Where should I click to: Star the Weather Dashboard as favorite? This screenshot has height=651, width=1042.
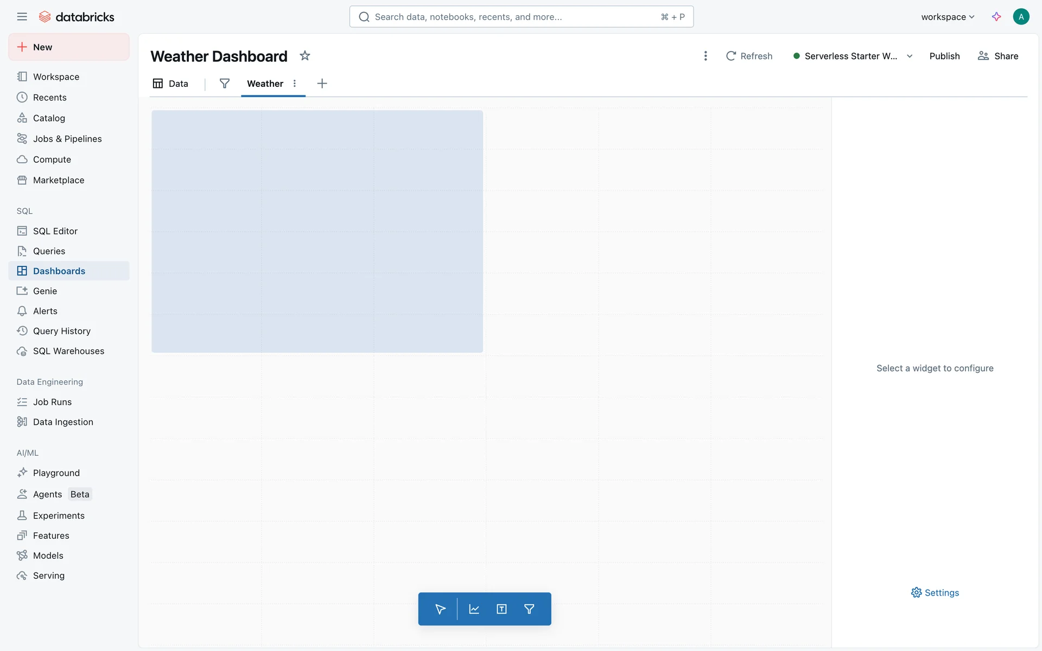pos(305,56)
